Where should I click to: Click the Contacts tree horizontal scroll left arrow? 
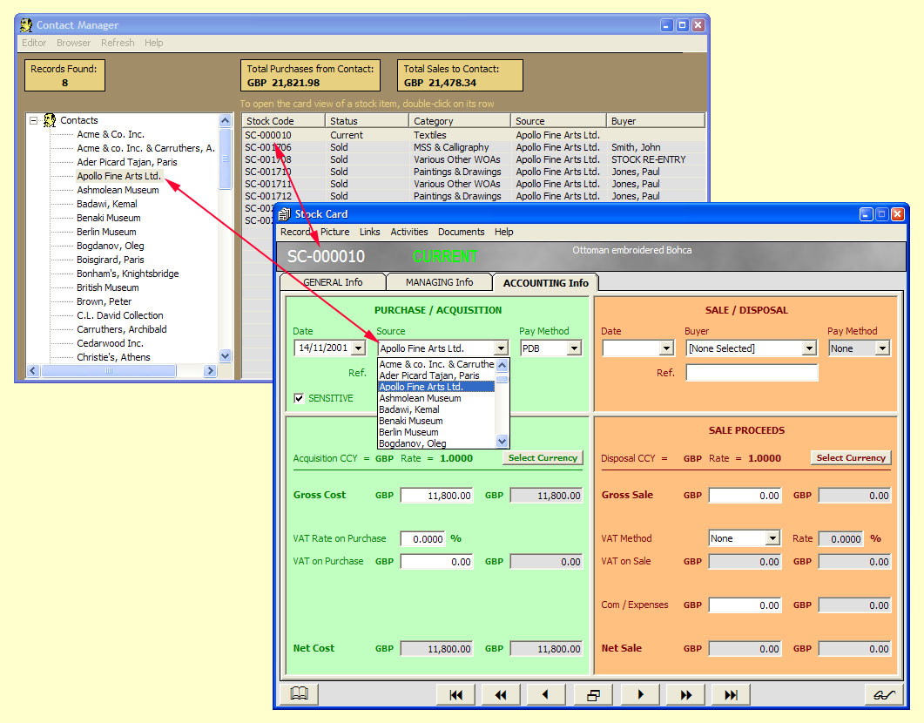coord(33,370)
